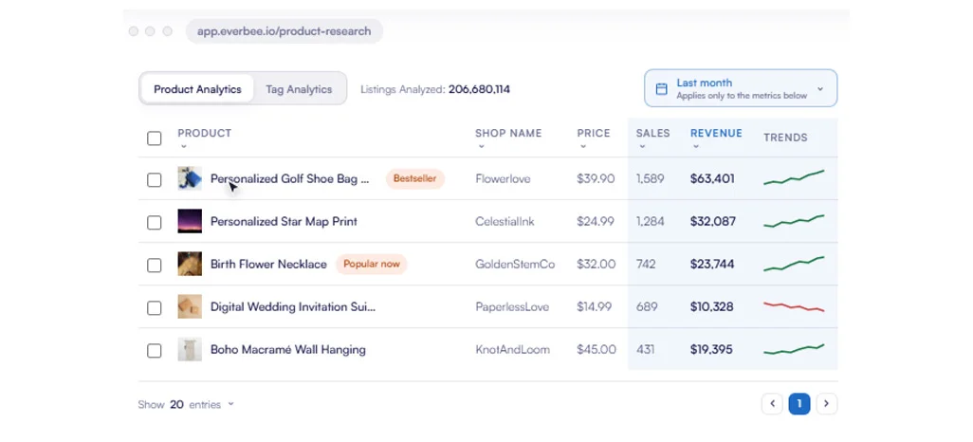Open Digital Wedding Invitation listing title
The width and height of the screenshot is (973, 442).
click(x=293, y=306)
